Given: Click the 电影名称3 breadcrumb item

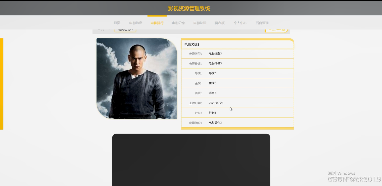Looking at the screenshot, I should 125,30.
